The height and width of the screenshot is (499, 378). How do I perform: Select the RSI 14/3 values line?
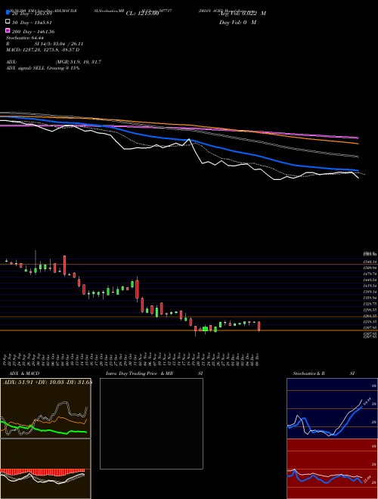[45, 44]
